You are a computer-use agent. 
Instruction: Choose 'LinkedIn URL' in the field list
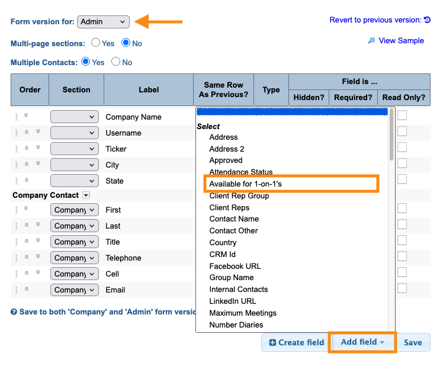pyautogui.click(x=232, y=301)
